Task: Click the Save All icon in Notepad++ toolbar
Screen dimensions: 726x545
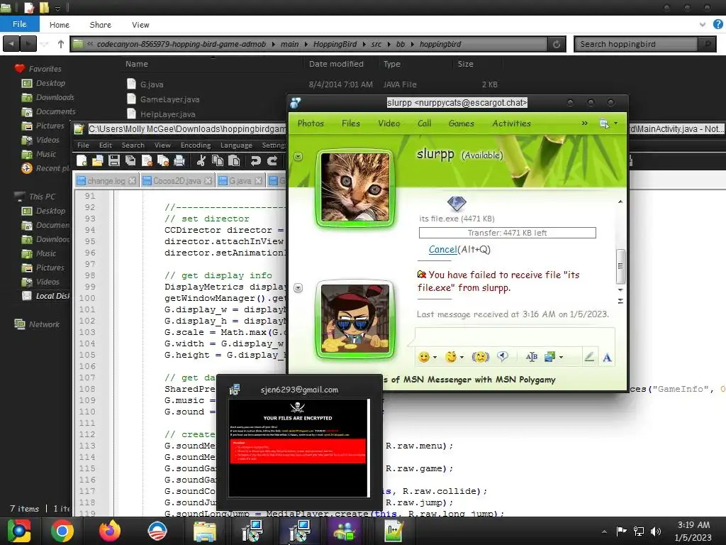Action: (130, 161)
